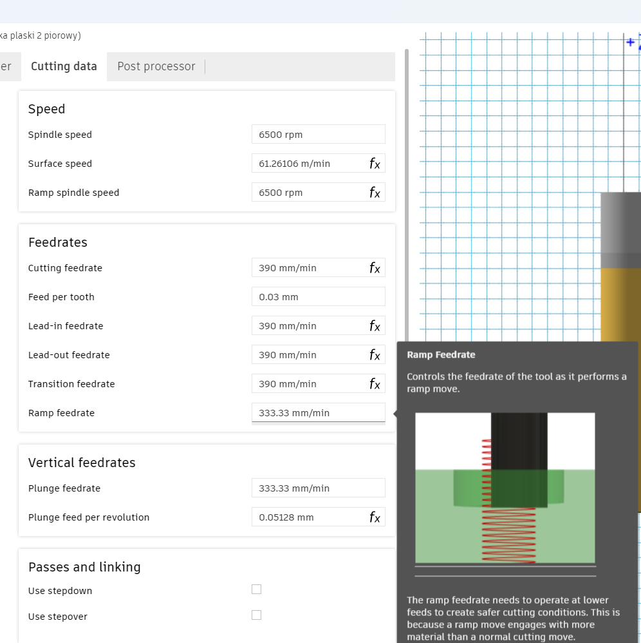The image size is (641, 643).
Task: Click the Speed section heading
Action: (x=47, y=109)
